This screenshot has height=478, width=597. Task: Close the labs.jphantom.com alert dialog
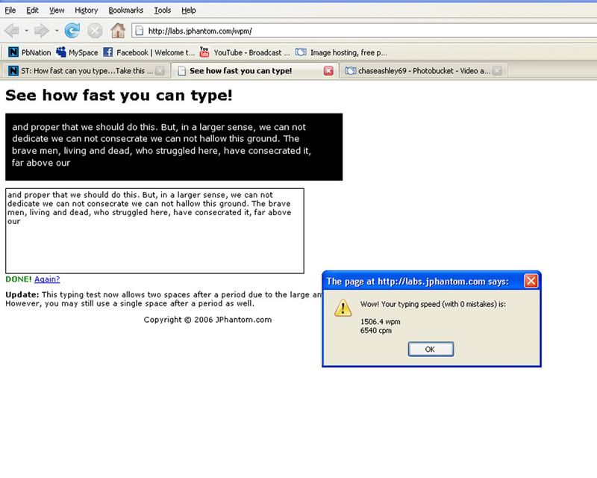(531, 281)
